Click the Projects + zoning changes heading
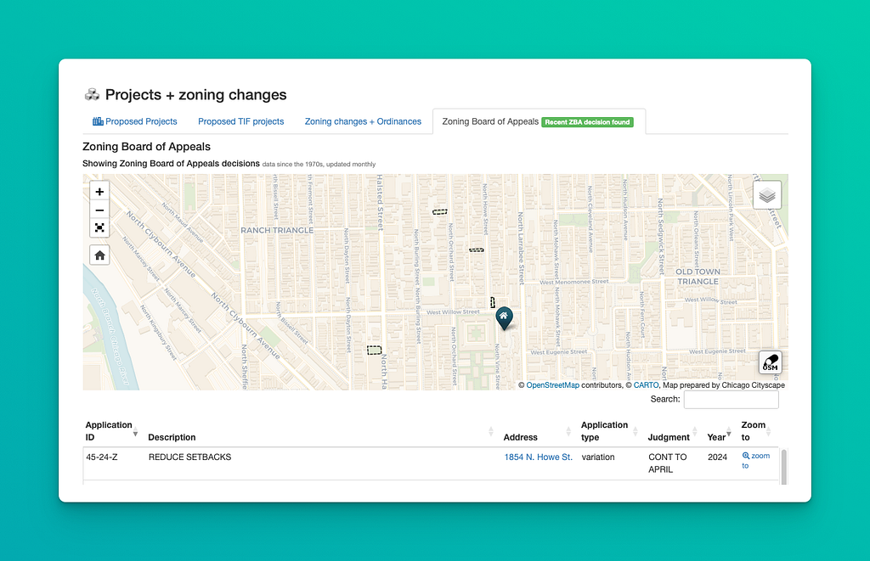This screenshot has width=870, height=561. coord(196,95)
